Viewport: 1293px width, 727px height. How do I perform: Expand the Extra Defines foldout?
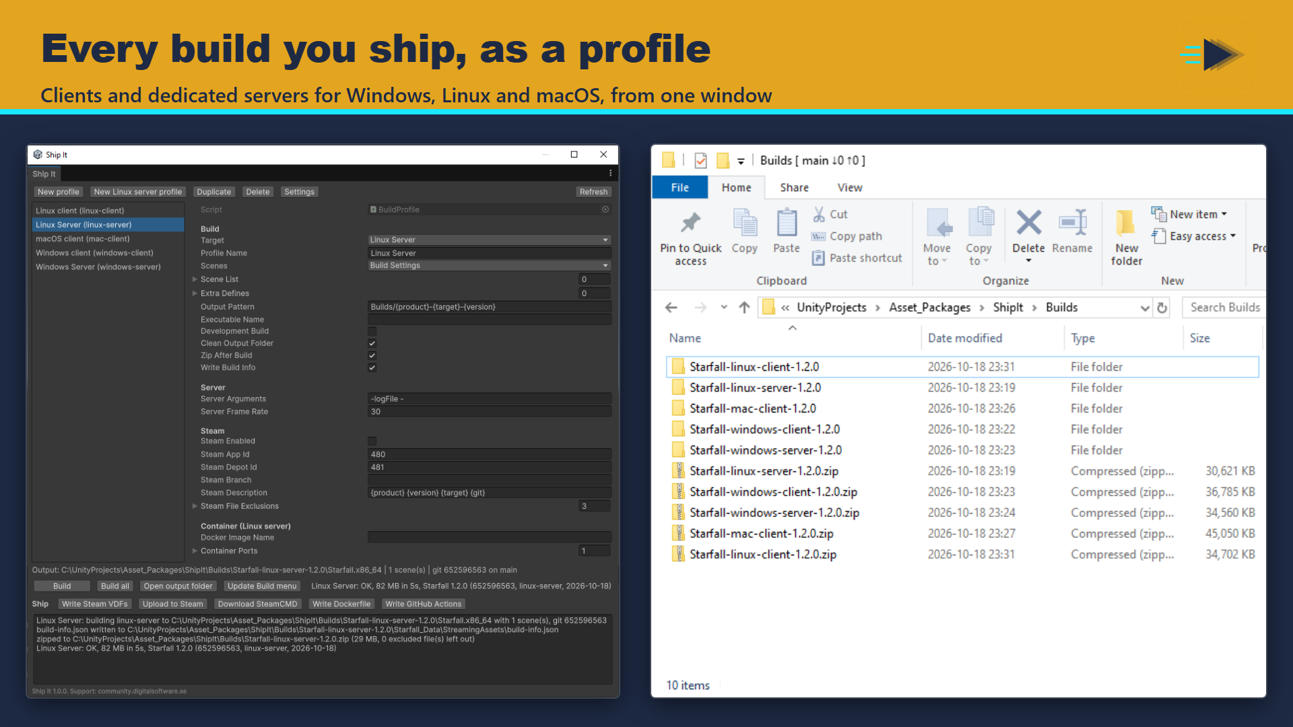point(195,293)
